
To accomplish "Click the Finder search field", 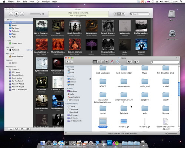I will click(x=165, y=62).
